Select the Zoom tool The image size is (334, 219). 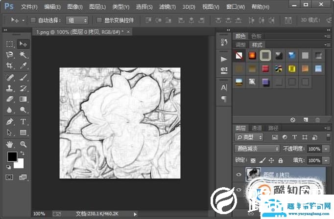[23, 144]
